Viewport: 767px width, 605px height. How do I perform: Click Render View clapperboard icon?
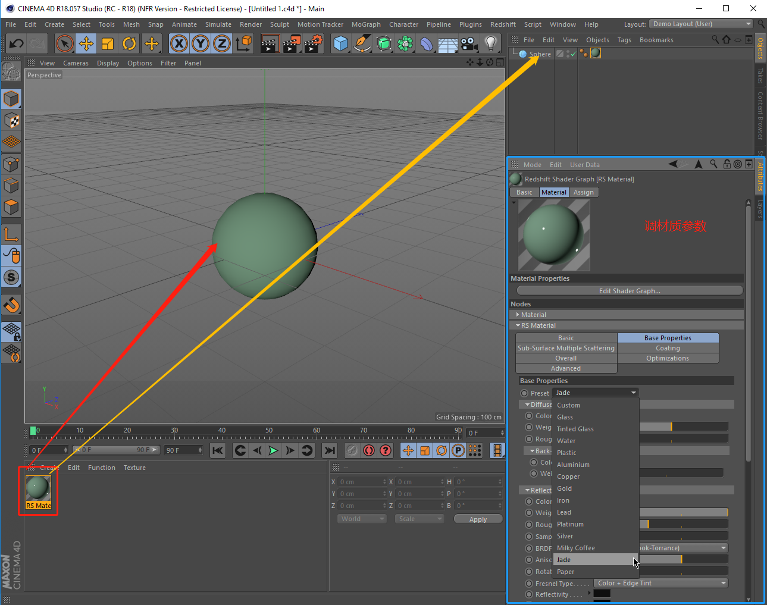point(270,43)
